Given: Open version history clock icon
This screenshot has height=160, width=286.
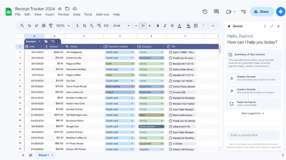Looking at the screenshot, I should point(205,12).
